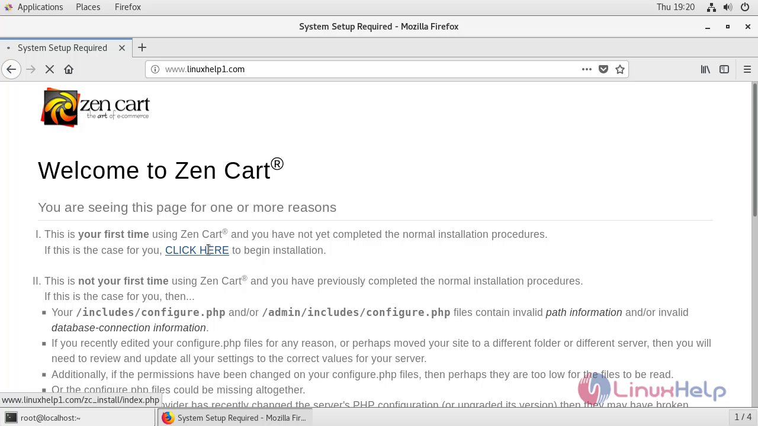Click the "not your first time" bold text
This screenshot has width=758, height=426.
(123, 281)
